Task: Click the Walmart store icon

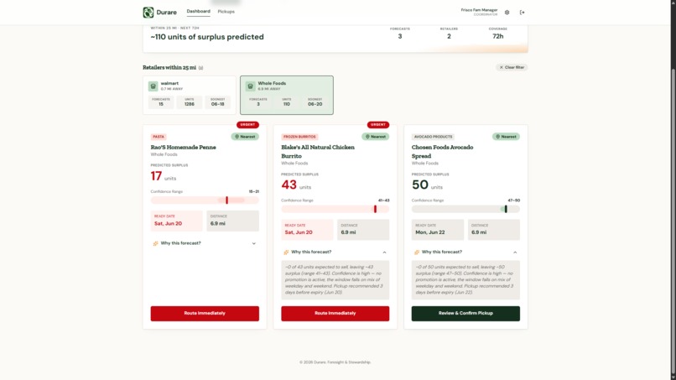Action: pos(153,86)
